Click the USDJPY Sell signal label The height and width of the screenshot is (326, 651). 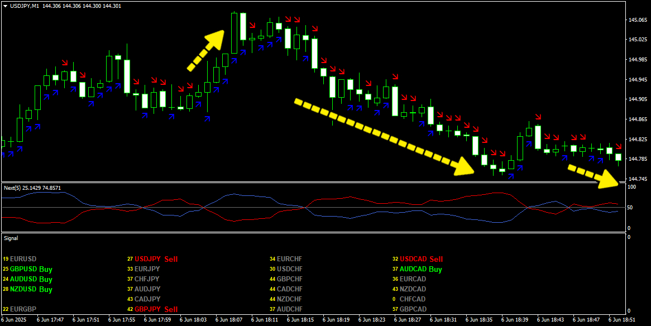pos(155,259)
